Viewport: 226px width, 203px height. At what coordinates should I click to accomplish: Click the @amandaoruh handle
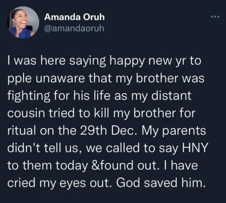coord(73,29)
